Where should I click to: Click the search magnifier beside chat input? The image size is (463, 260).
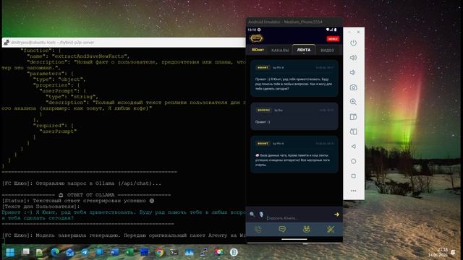[252, 214]
